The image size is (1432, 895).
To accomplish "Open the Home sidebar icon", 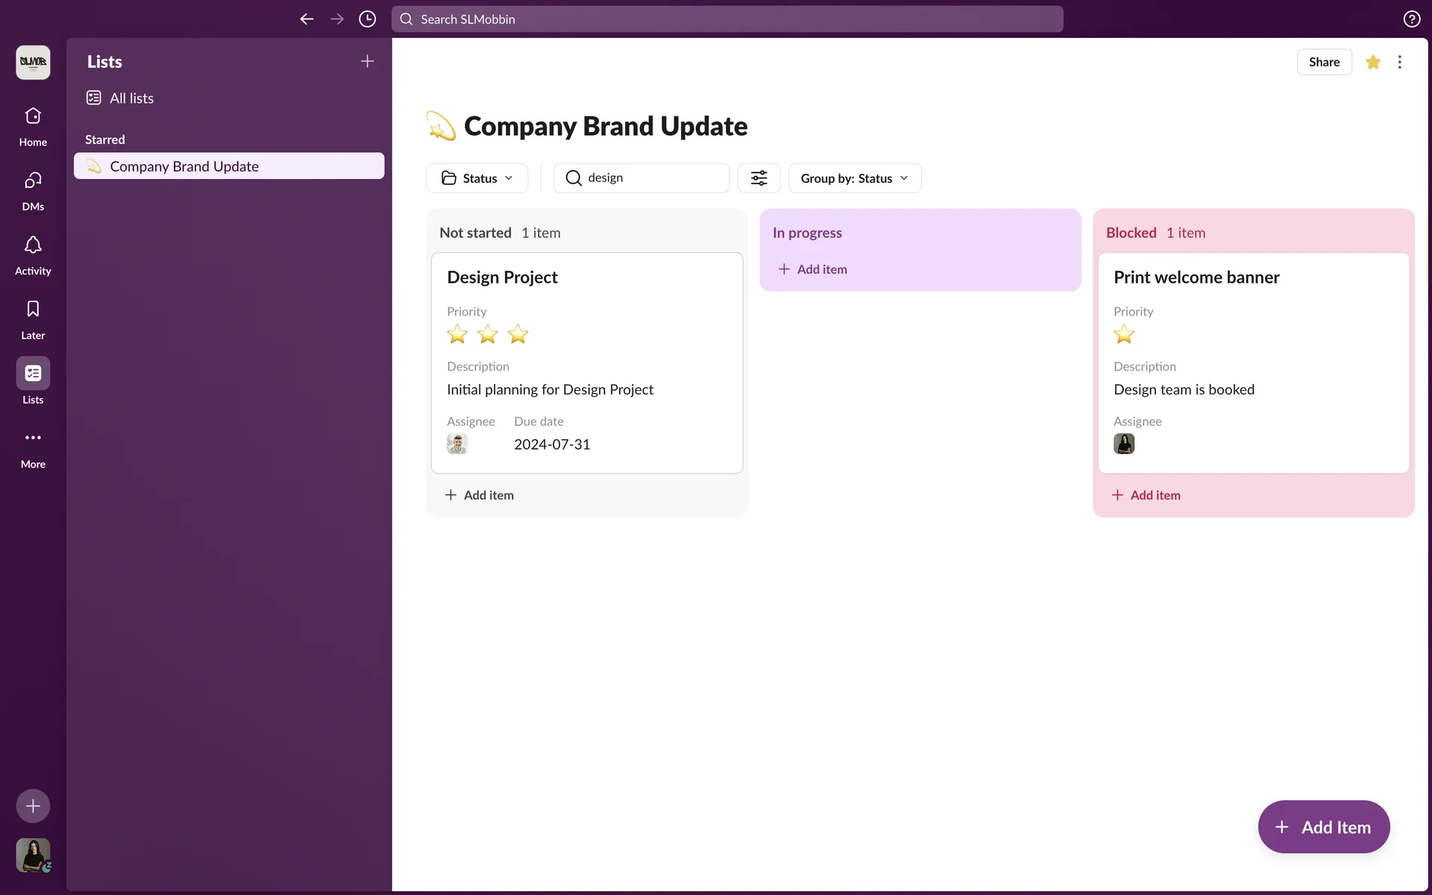I will 33,117.
